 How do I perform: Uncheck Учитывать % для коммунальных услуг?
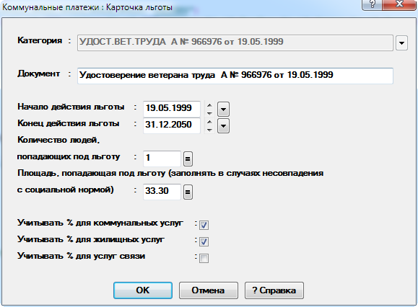click(204, 225)
